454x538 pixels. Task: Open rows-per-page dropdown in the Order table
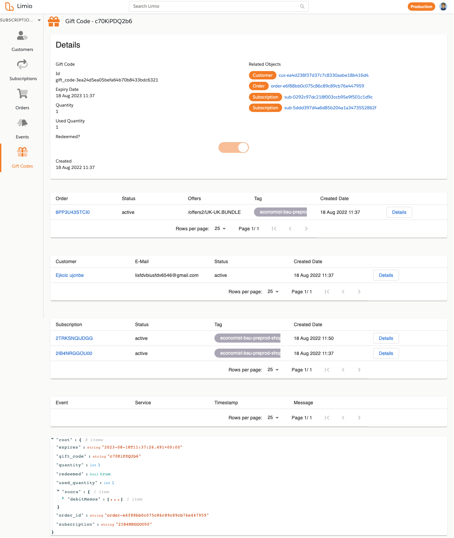coord(220,229)
